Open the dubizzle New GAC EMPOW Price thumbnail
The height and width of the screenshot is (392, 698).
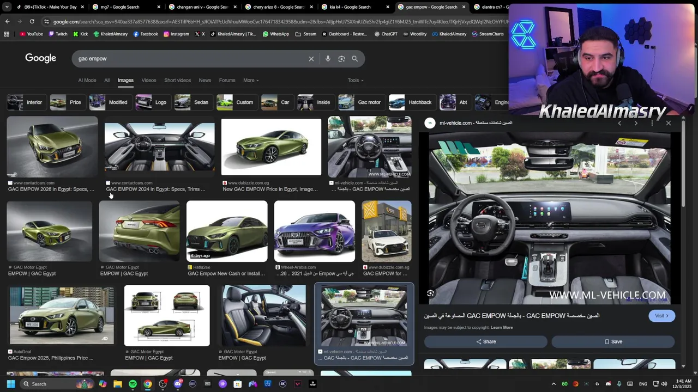[x=271, y=147]
